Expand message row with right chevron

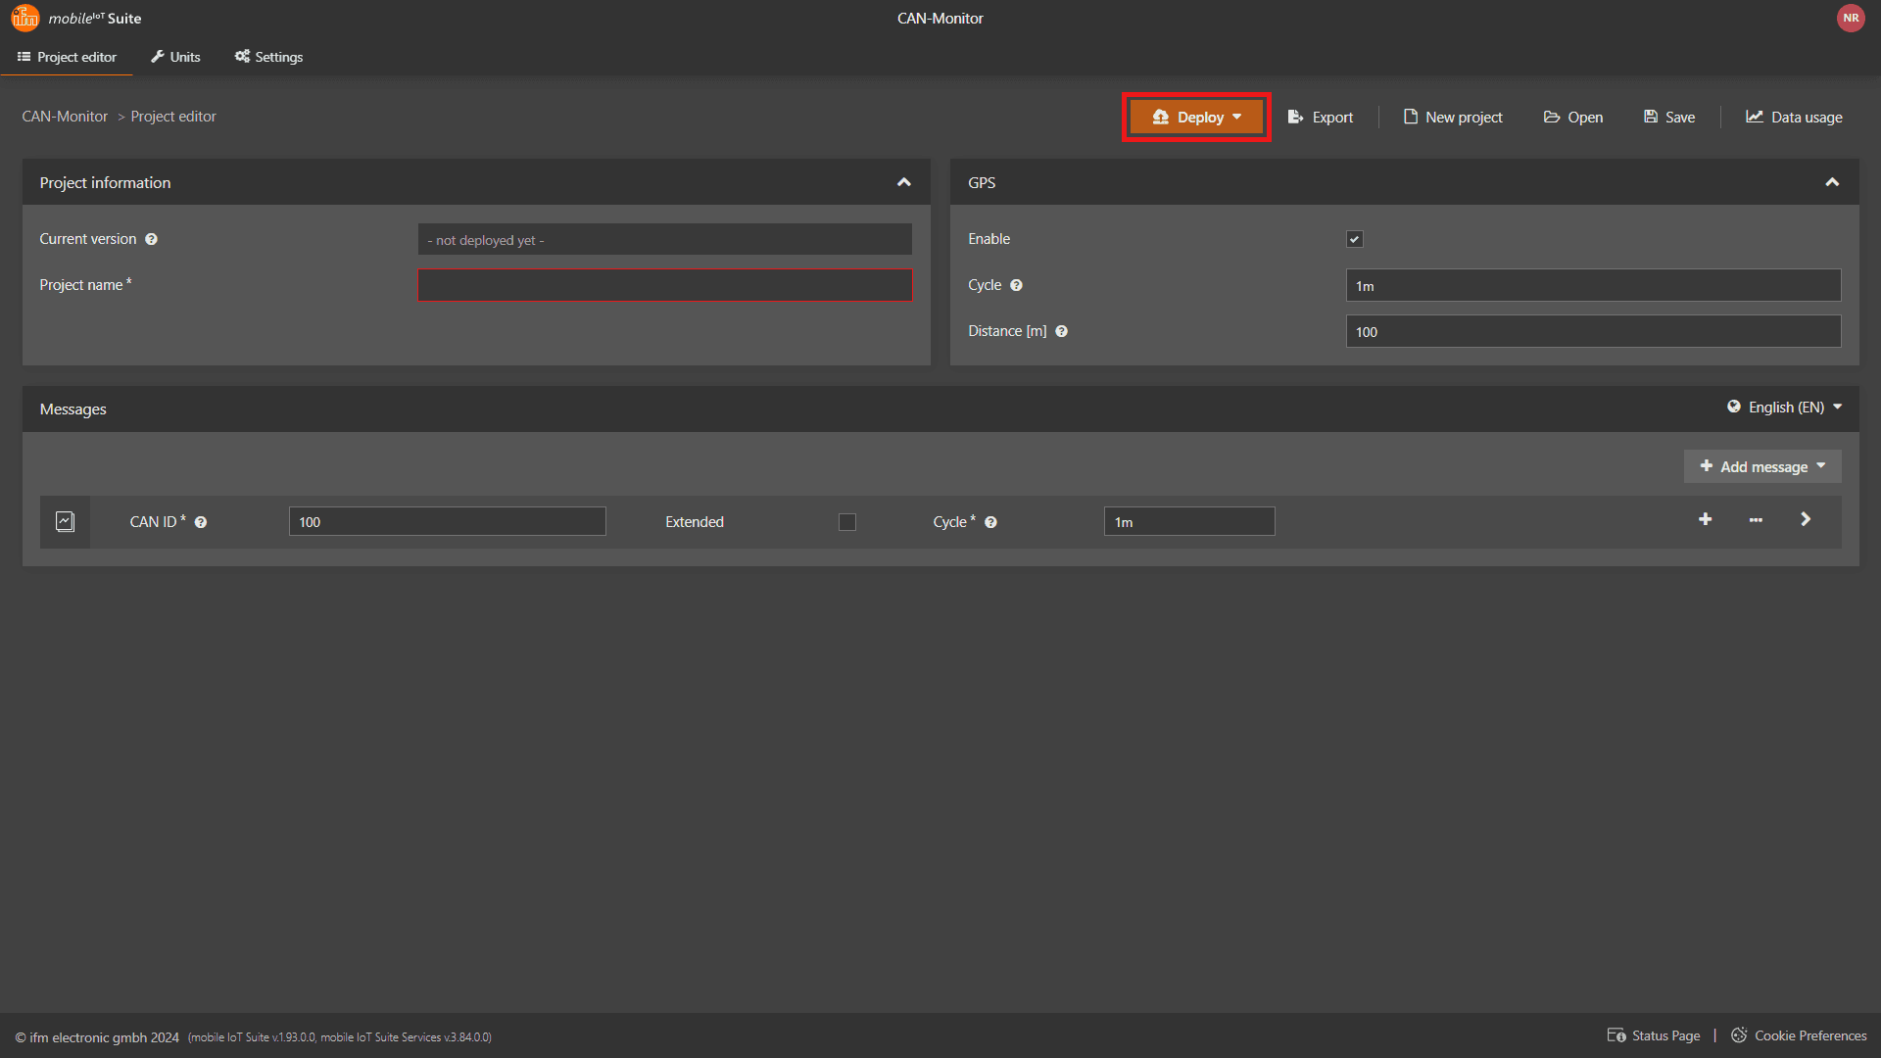coord(1805,519)
